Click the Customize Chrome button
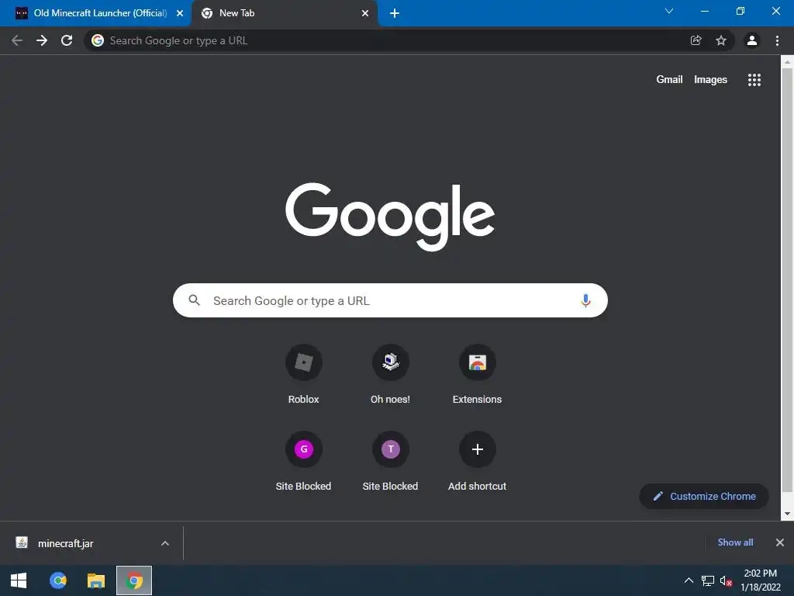The image size is (794, 596). pyautogui.click(x=704, y=496)
